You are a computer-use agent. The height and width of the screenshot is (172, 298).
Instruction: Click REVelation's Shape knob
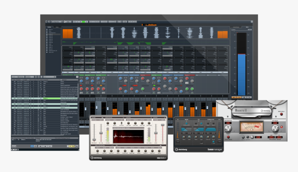tap(139, 151)
